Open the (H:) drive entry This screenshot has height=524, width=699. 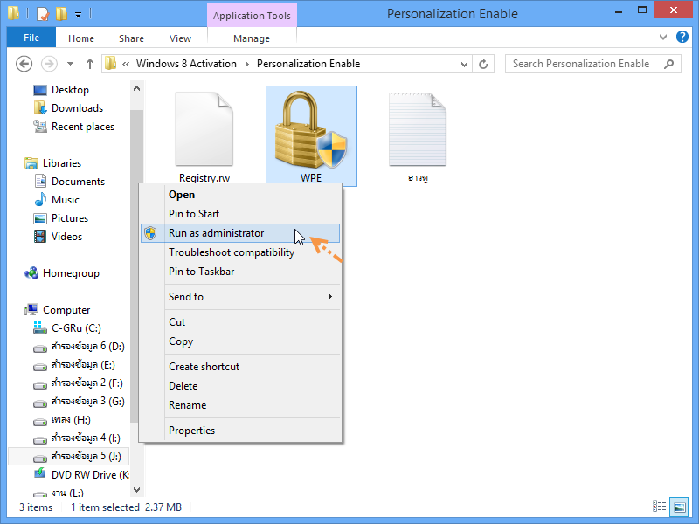(x=61, y=420)
